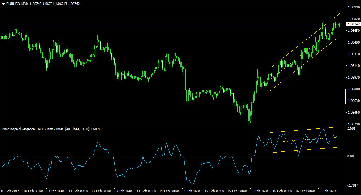This screenshot has width=361, height=195.
Task: Select lower yellow channel line in indicator window
Action: (x=305, y=150)
